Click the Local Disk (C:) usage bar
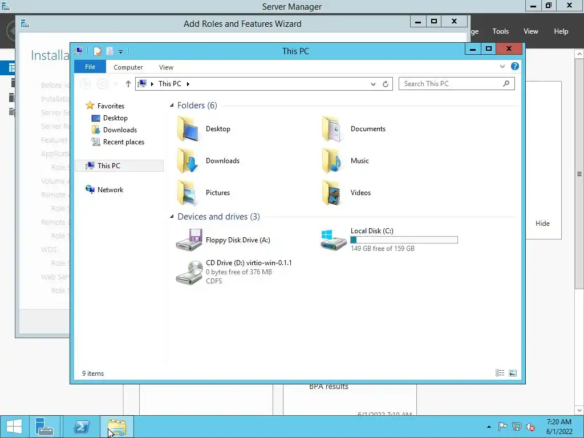This screenshot has width=584, height=438. pos(404,240)
